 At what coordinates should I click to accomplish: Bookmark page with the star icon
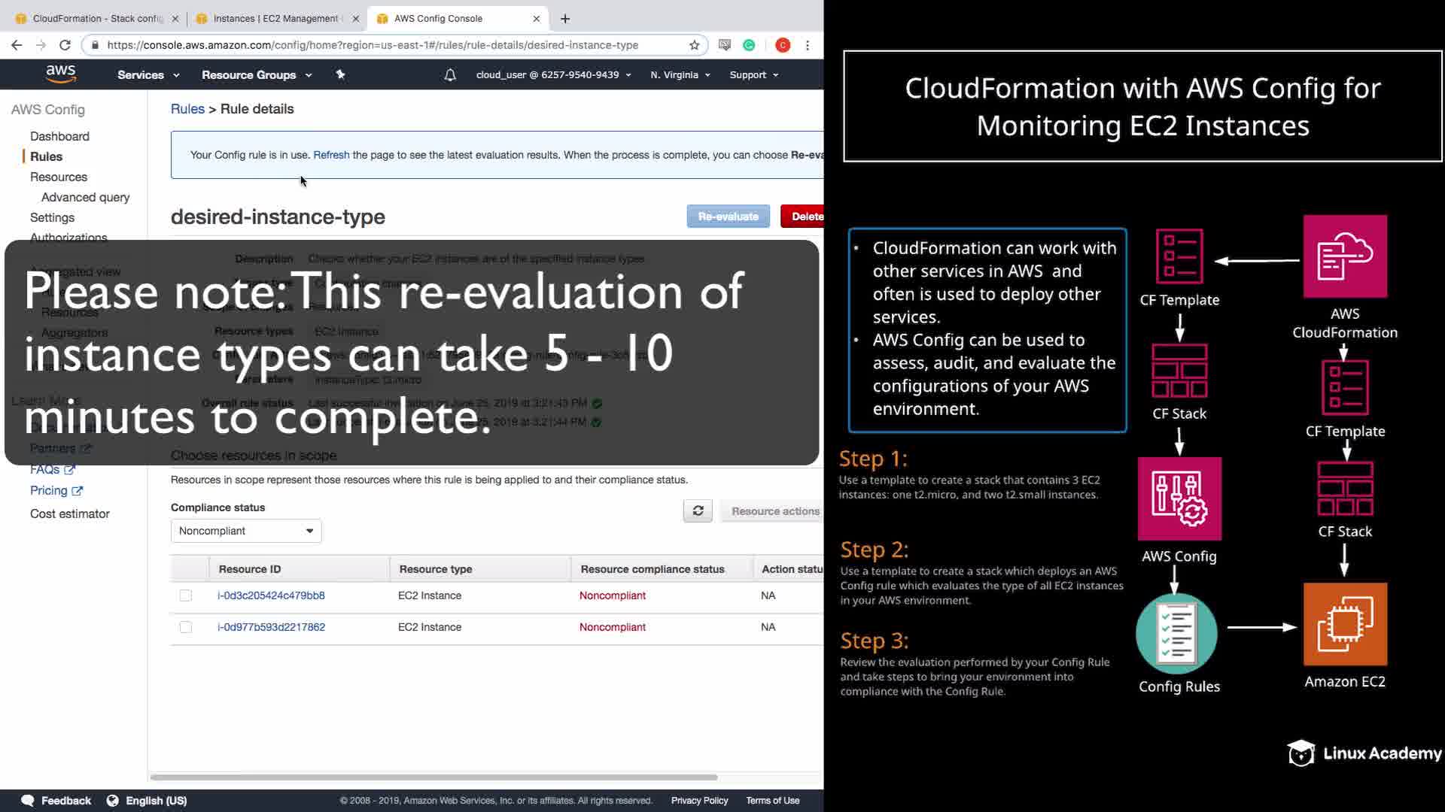pyautogui.click(x=694, y=45)
